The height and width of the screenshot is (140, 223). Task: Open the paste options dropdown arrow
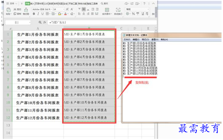[11, 14]
